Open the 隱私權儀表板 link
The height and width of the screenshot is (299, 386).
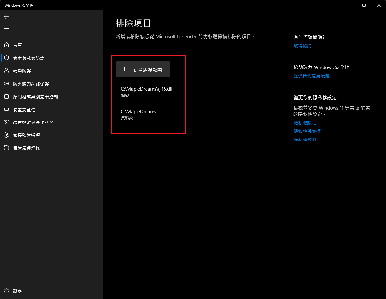[x=307, y=131]
